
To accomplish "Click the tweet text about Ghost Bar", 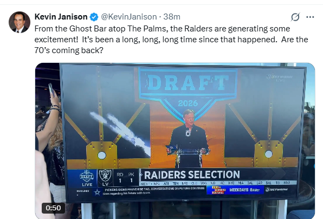I will [x=171, y=40].
